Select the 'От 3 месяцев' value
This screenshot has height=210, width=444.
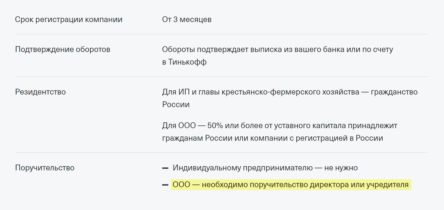coord(187,20)
